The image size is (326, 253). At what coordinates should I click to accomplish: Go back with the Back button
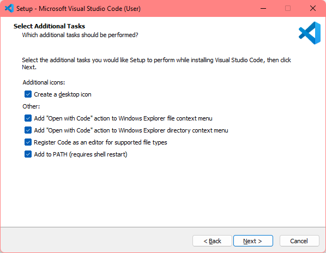click(x=212, y=241)
